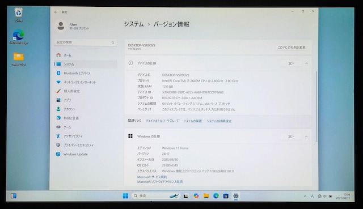Image resolution: width=363 pixels, height=209 pixels.
Task: Open the Windows Start button
Action: pos(125,196)
